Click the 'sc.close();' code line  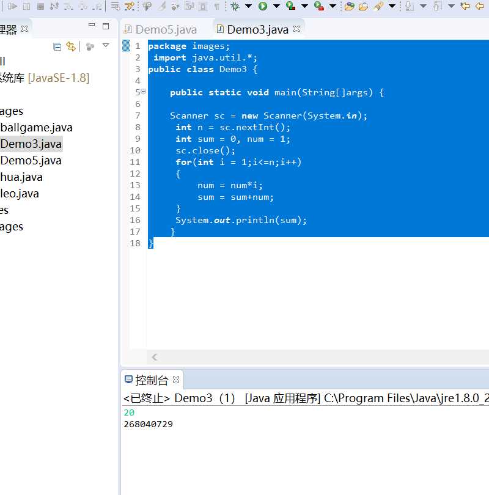[205, 150]
